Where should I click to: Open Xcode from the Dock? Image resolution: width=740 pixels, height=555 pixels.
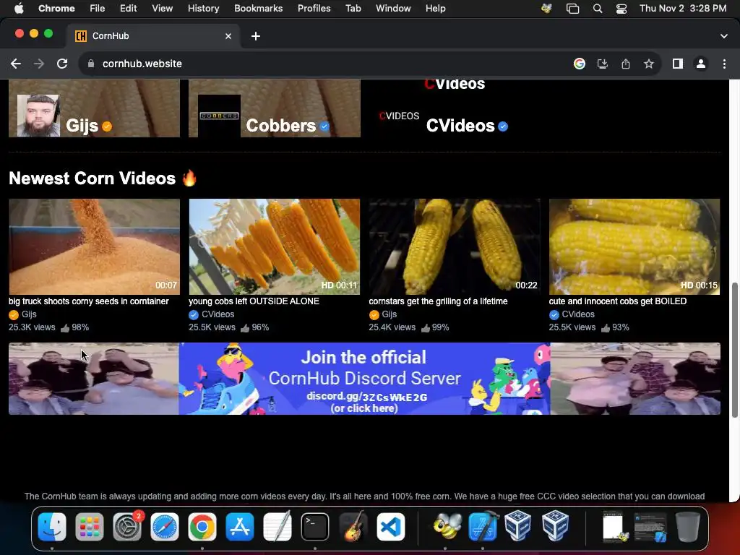483,525
